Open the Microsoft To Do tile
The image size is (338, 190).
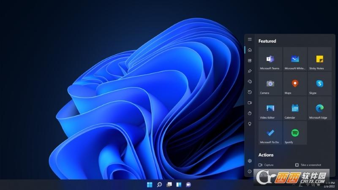pos(270,133)
